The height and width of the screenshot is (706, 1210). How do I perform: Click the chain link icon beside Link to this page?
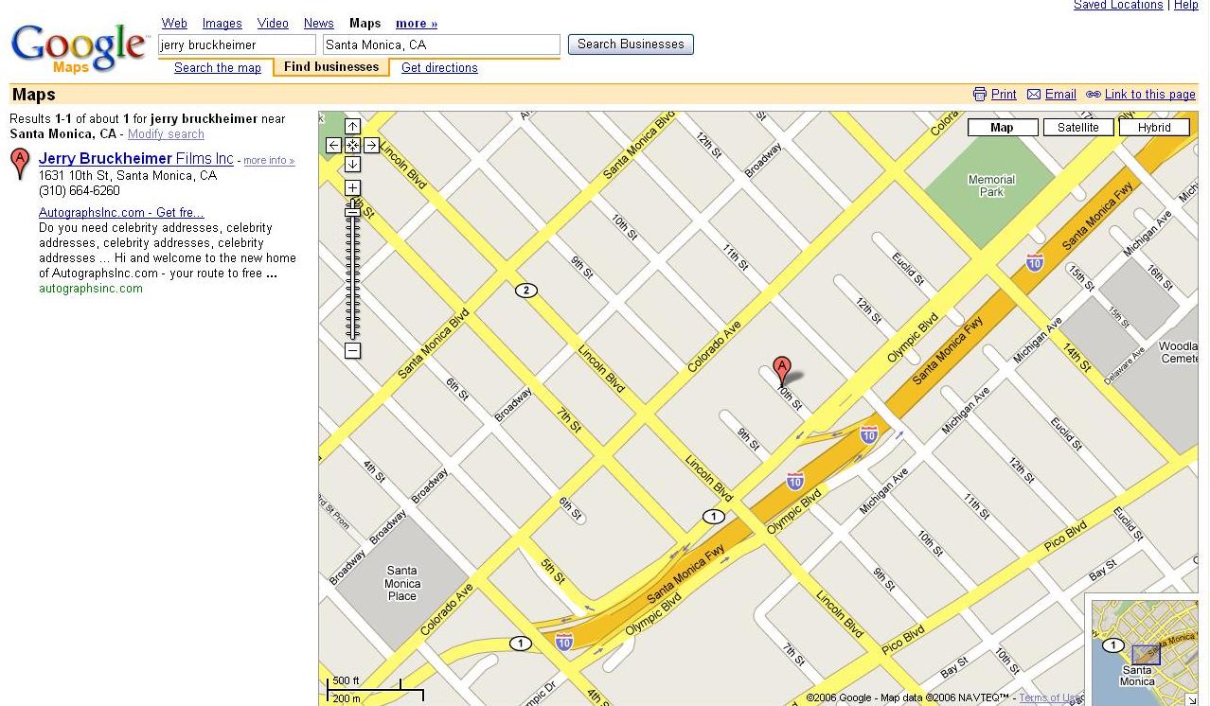[1094, 95]
